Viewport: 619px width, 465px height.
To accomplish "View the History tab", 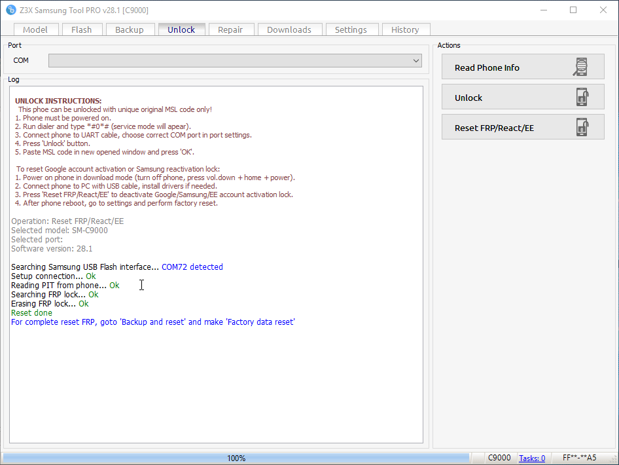I will tap(405, 29).
